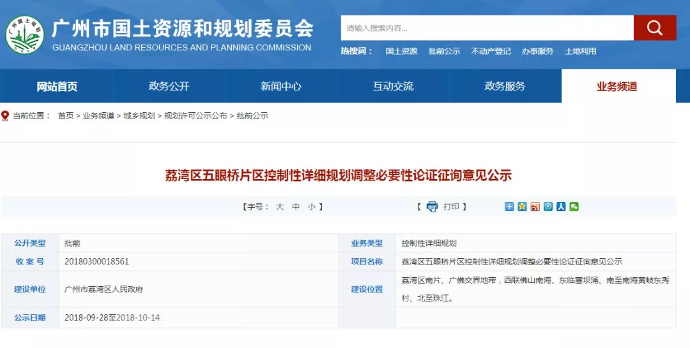690x348 pixels.
Task: Click hot search term 不动产登记
Action: coord(491,52)
